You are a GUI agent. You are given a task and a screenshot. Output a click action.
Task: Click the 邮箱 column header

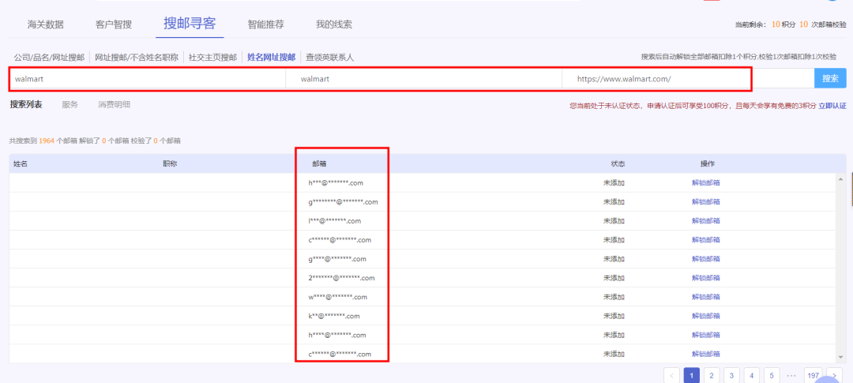tap(319, 163)
